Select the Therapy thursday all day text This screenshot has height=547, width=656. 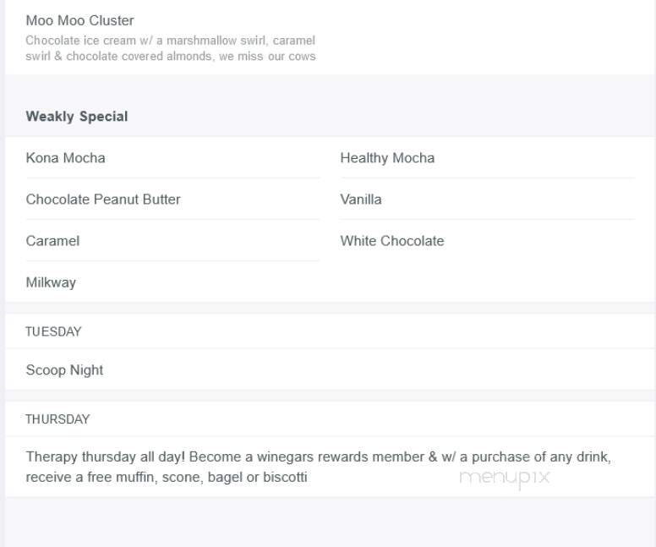tap(105, 457)
